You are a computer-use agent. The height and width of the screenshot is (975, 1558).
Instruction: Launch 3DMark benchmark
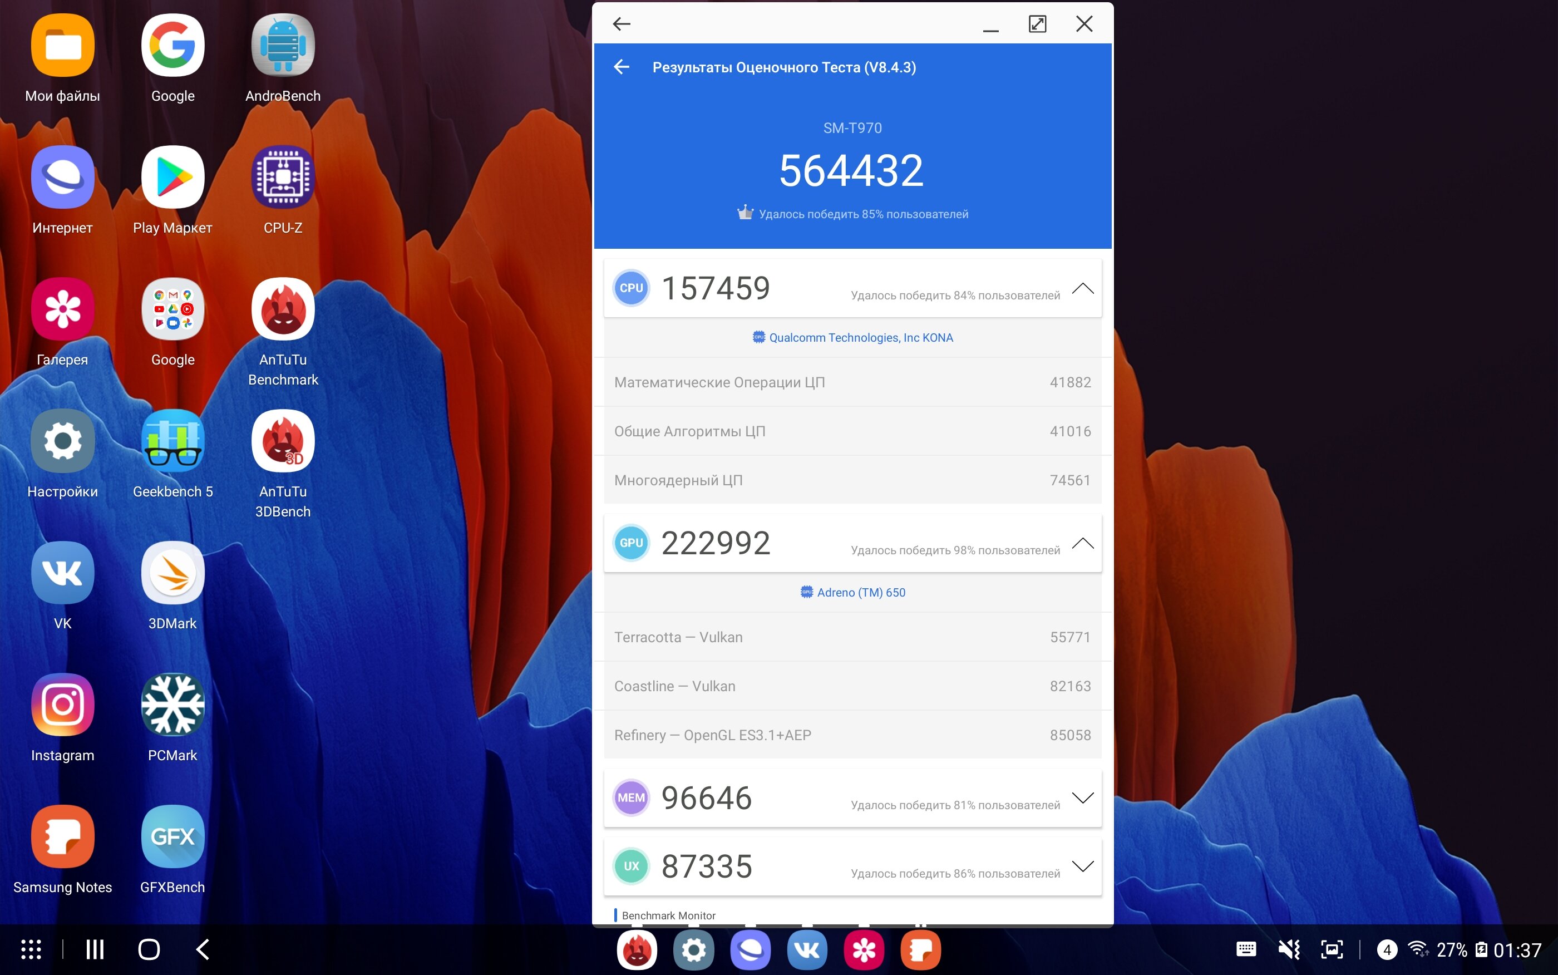[x=172, y=573]
